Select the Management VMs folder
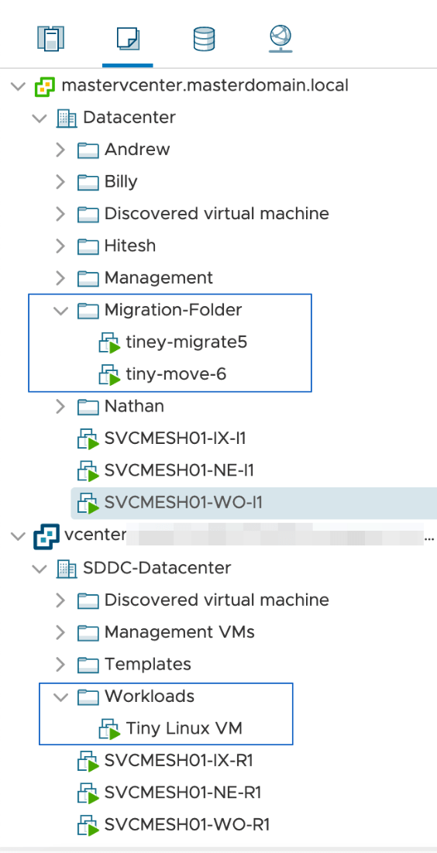The height and width of the screenshot is (853, 437). pos(179,632)
